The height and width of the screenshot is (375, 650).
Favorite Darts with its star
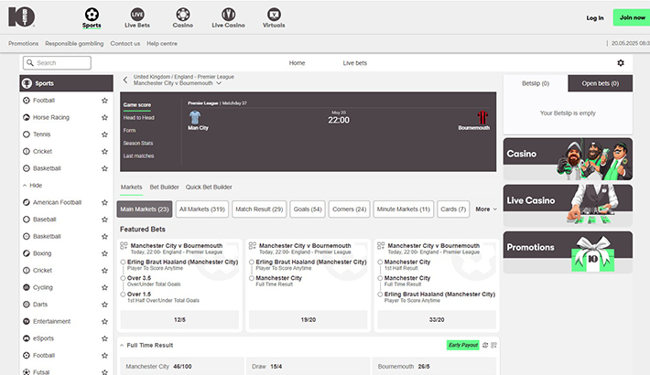(104, 305)
